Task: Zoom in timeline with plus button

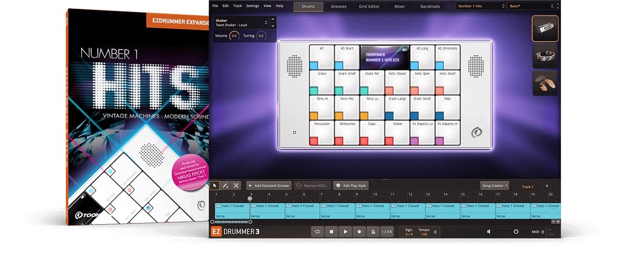Action: click(x=558, y=222)
